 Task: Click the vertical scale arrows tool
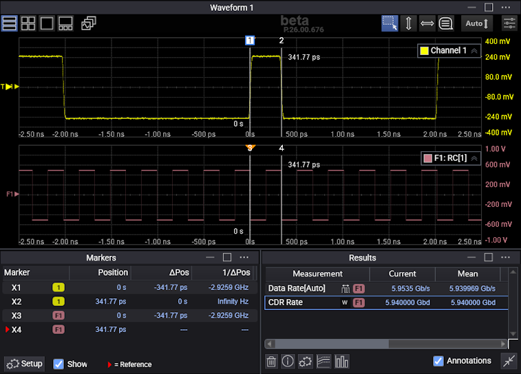[408, 23]
